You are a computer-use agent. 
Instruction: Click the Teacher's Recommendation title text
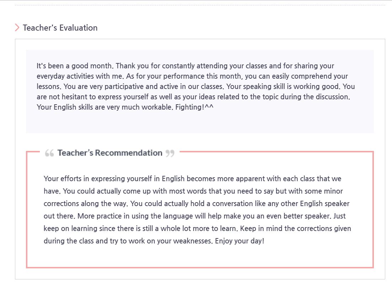(110, 153)
